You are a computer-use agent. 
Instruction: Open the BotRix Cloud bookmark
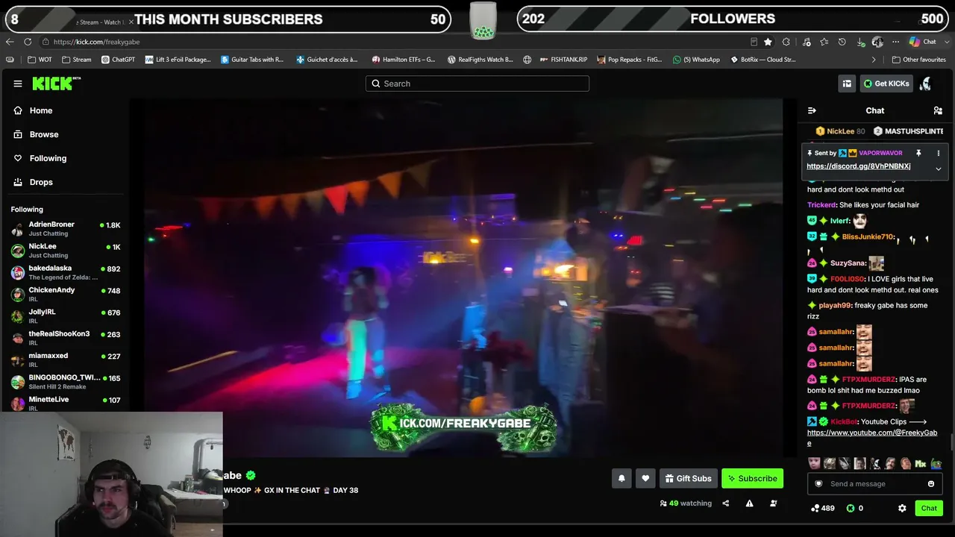point(763,60)
